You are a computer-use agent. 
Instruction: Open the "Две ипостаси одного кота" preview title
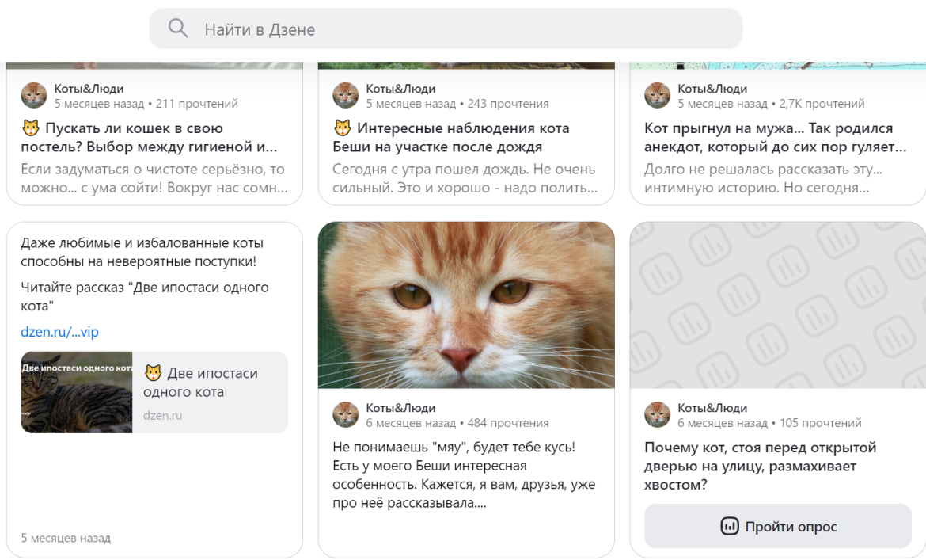point(200,383)
